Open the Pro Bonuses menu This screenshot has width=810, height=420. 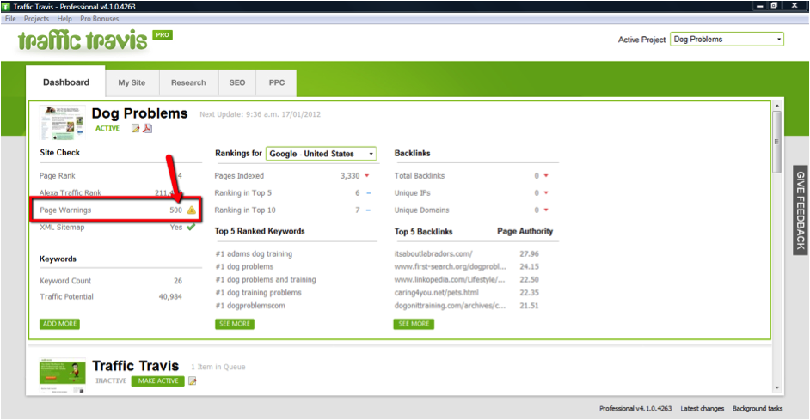click(99, 19)
